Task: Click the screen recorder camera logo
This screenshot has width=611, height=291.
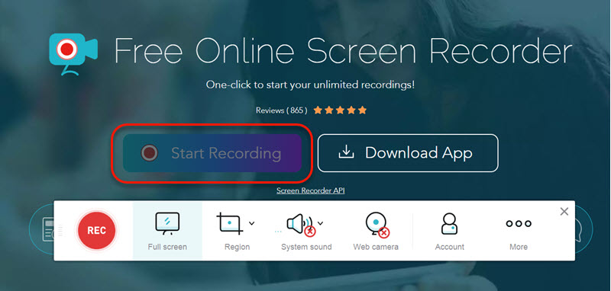Action: [73, 53]
